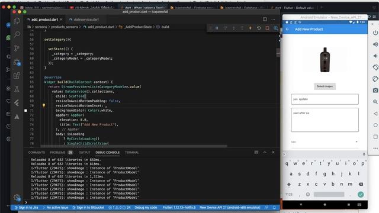Open the COMMENTS panel tab
This screenshot has height=213, width=379.
pos(37,153)
